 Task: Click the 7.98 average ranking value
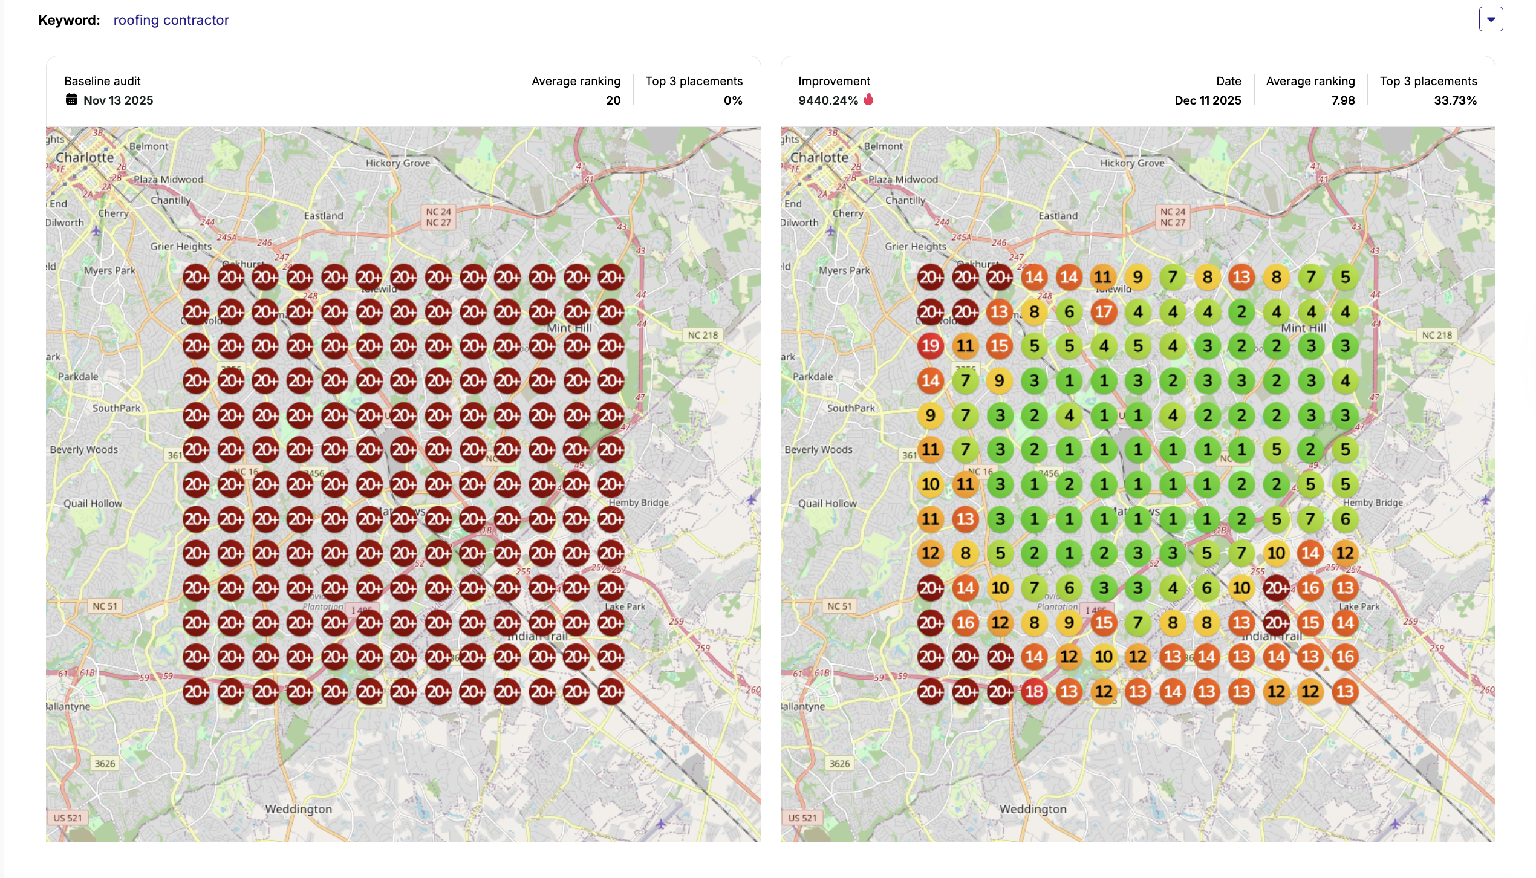pos(1342,100)
